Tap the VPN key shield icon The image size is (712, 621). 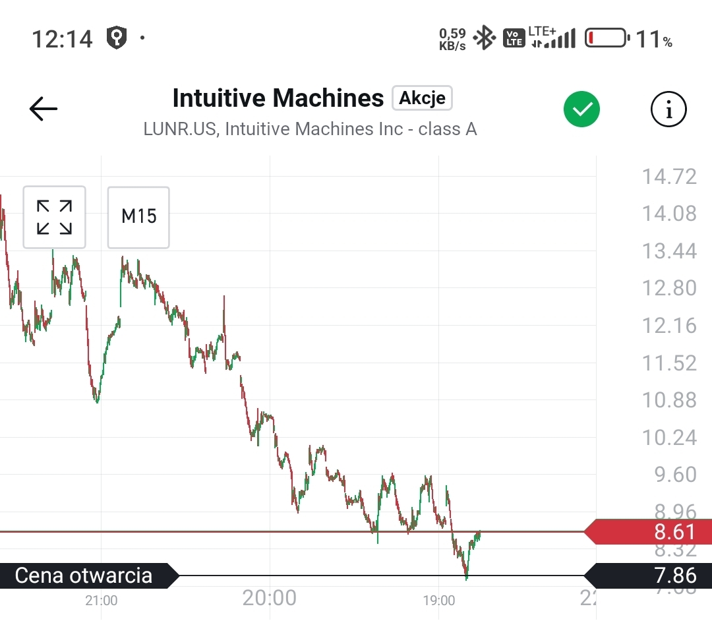pyautogui.click(x=117, y=38)
